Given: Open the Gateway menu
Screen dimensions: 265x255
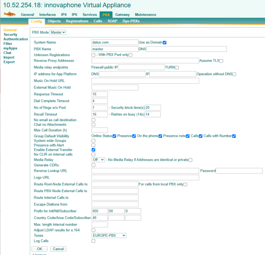Looking at the screenshot, I should (123, 15).
